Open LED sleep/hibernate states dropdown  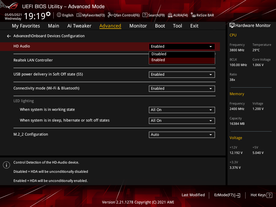click(182, 121)
